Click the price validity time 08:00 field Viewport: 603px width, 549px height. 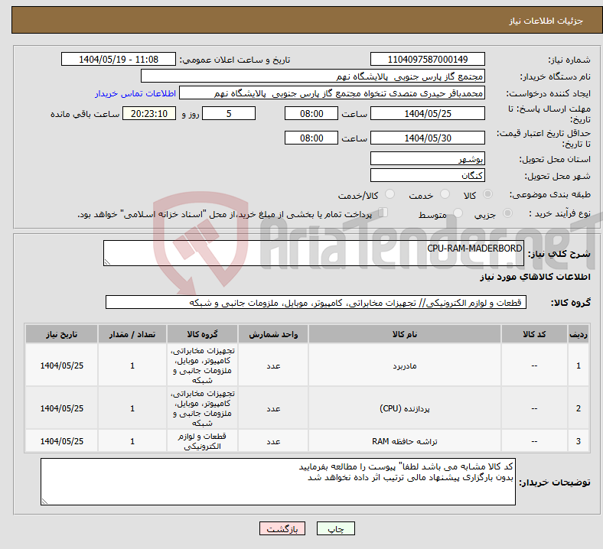[311, 138]
